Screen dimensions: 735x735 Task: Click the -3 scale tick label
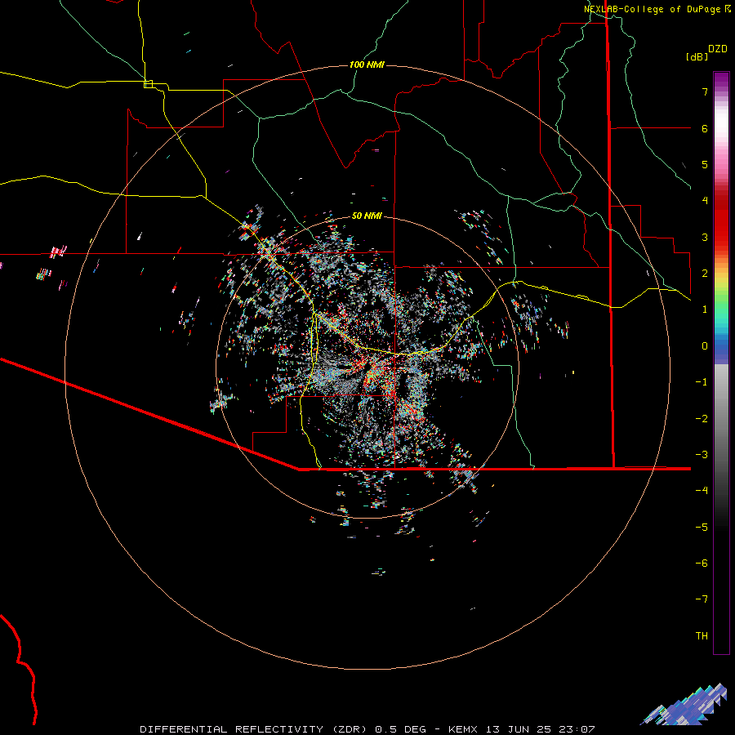702,455
